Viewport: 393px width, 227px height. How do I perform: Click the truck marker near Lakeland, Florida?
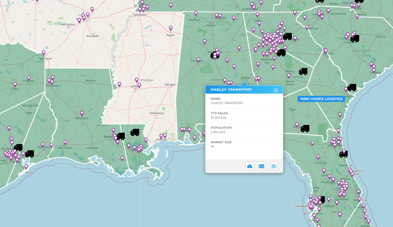click(323, 199)
